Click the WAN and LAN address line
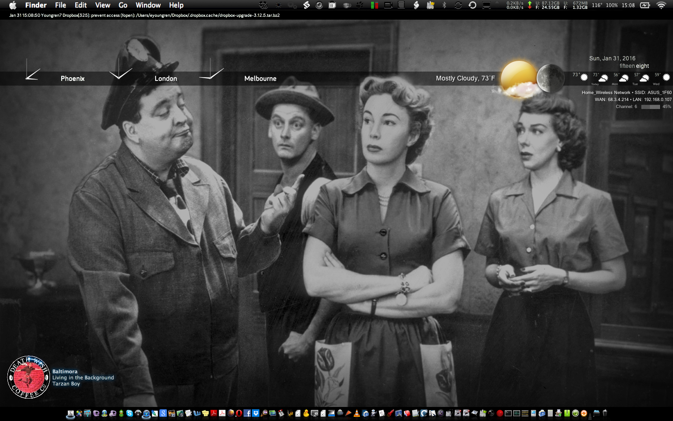The width and height of the screenshot is (673, 421). (x=633, y=100)
